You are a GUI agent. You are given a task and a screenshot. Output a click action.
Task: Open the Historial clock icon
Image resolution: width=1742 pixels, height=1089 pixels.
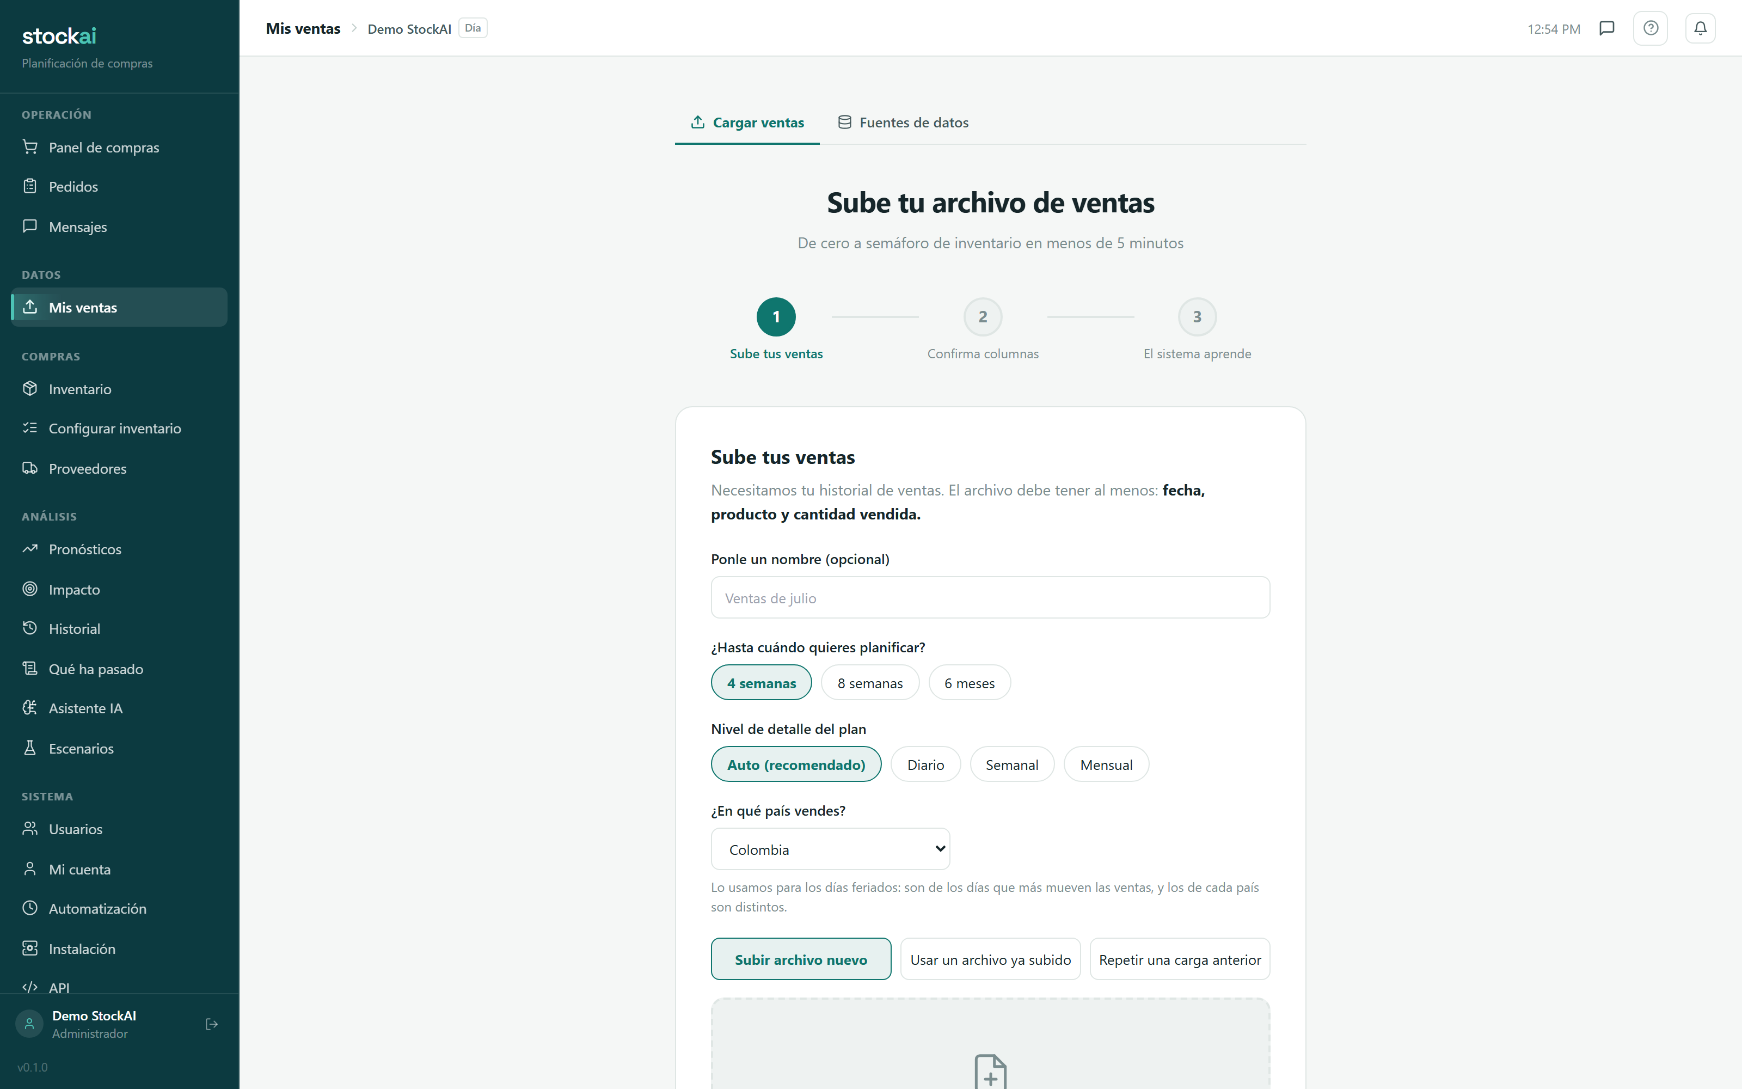pyautogui.click(x=29, y=628)
